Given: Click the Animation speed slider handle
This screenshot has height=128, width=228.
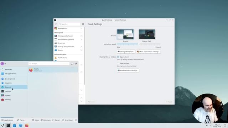Looking at the screenshot, I should pos(139,44).
